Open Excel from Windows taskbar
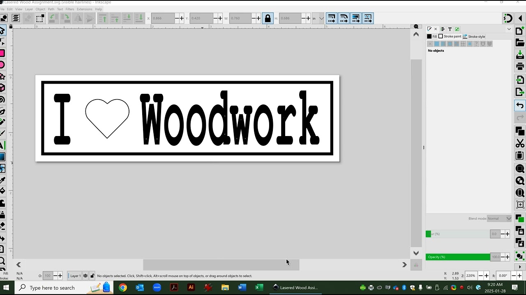The width and height of the screenshot is (526, 295). click(x=259, y=288)
